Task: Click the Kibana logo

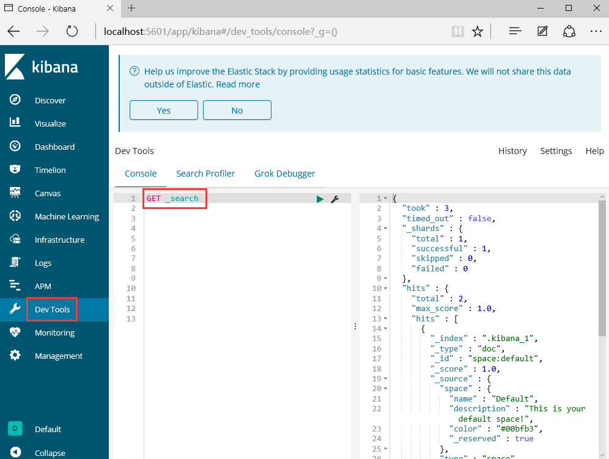Action: pos(41,67)
